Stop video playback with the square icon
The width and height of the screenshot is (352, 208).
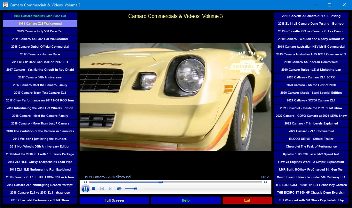click(x=94, y=189)
